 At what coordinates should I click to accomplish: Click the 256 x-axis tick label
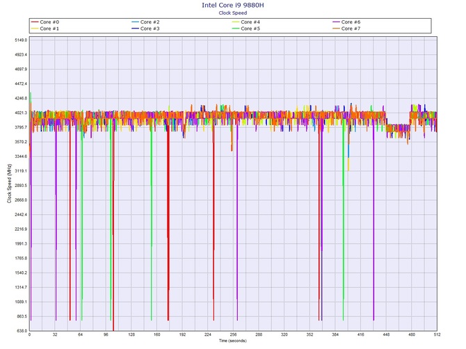click(233, 334)
